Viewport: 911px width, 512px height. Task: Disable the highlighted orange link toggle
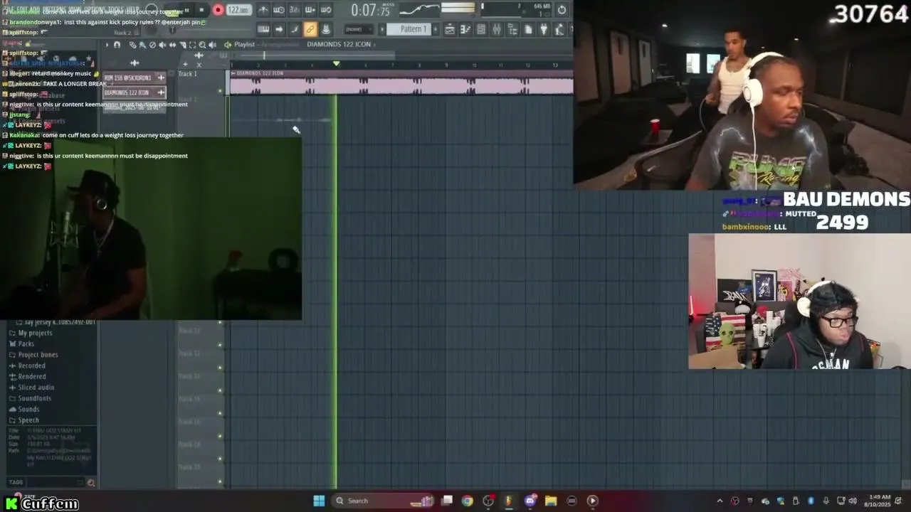click(x=310, y=29)
